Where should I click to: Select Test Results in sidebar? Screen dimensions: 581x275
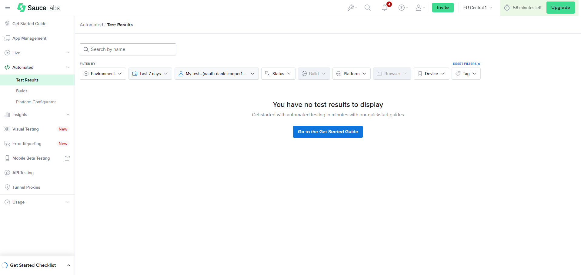click(37, 80)
